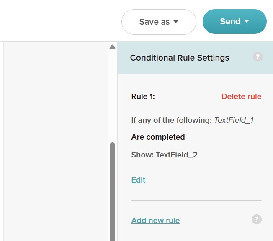273x241 pixels.
Task: Click the scrollbar up arrow
Action: (112, 47)
